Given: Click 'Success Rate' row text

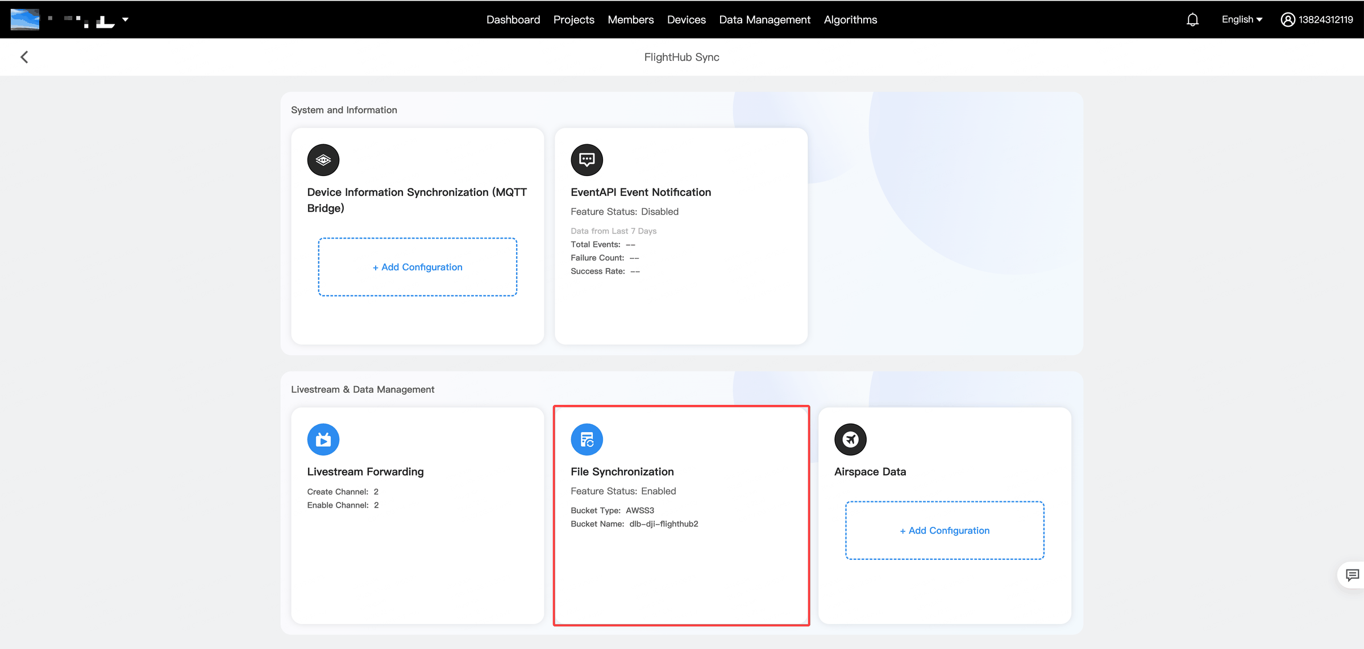Looking at the screenshot, I should click(605, 271).
